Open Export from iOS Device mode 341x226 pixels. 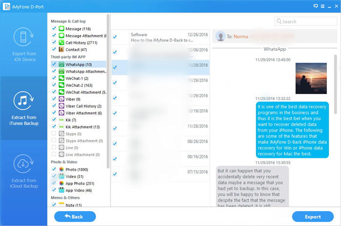[x=23, y=45]
